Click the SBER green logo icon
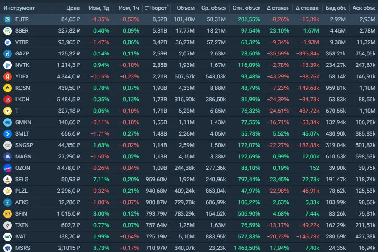 [8, 31]
